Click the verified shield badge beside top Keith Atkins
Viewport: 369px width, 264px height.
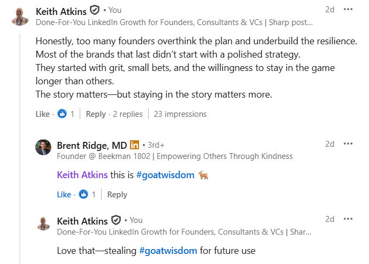tap(95, 10)
